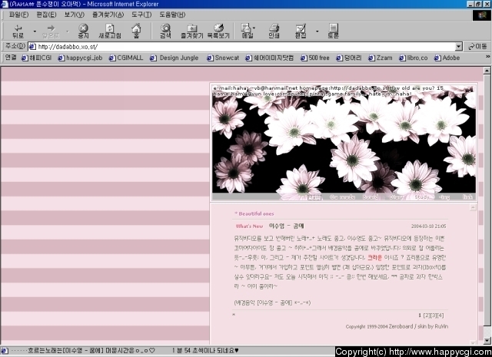The image size is (492, 357).
Task: Click the 2004-03-18 21:05 post date
Action: 429,226
